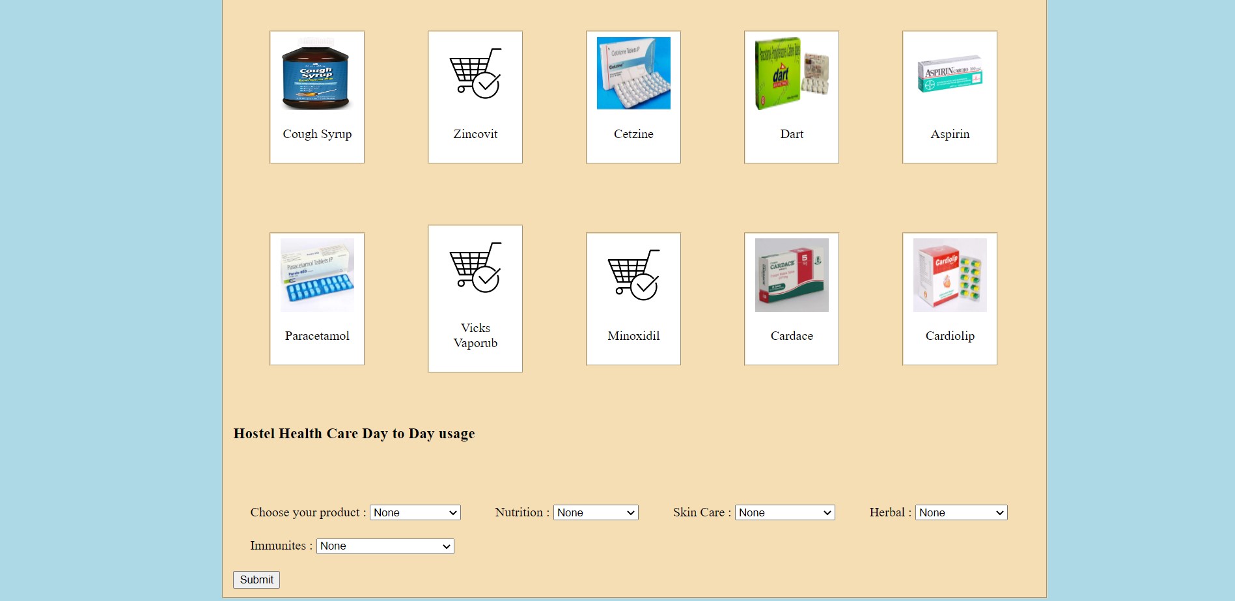Click the Submit button
This screenshot has height=601, width=1235.
[x=257, y=580]
